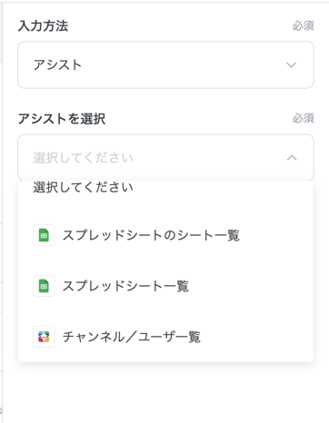Click empty area below チャンネル/ユーザ一覧 list
The image size is (329, 423).
pos(165,392)
